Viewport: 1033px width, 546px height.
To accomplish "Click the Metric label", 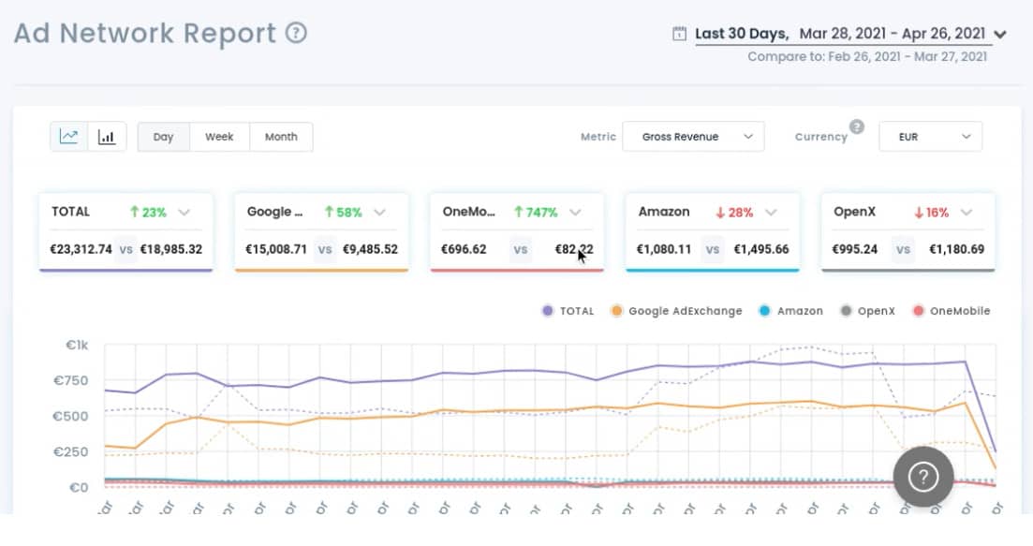I will (598, 137).
